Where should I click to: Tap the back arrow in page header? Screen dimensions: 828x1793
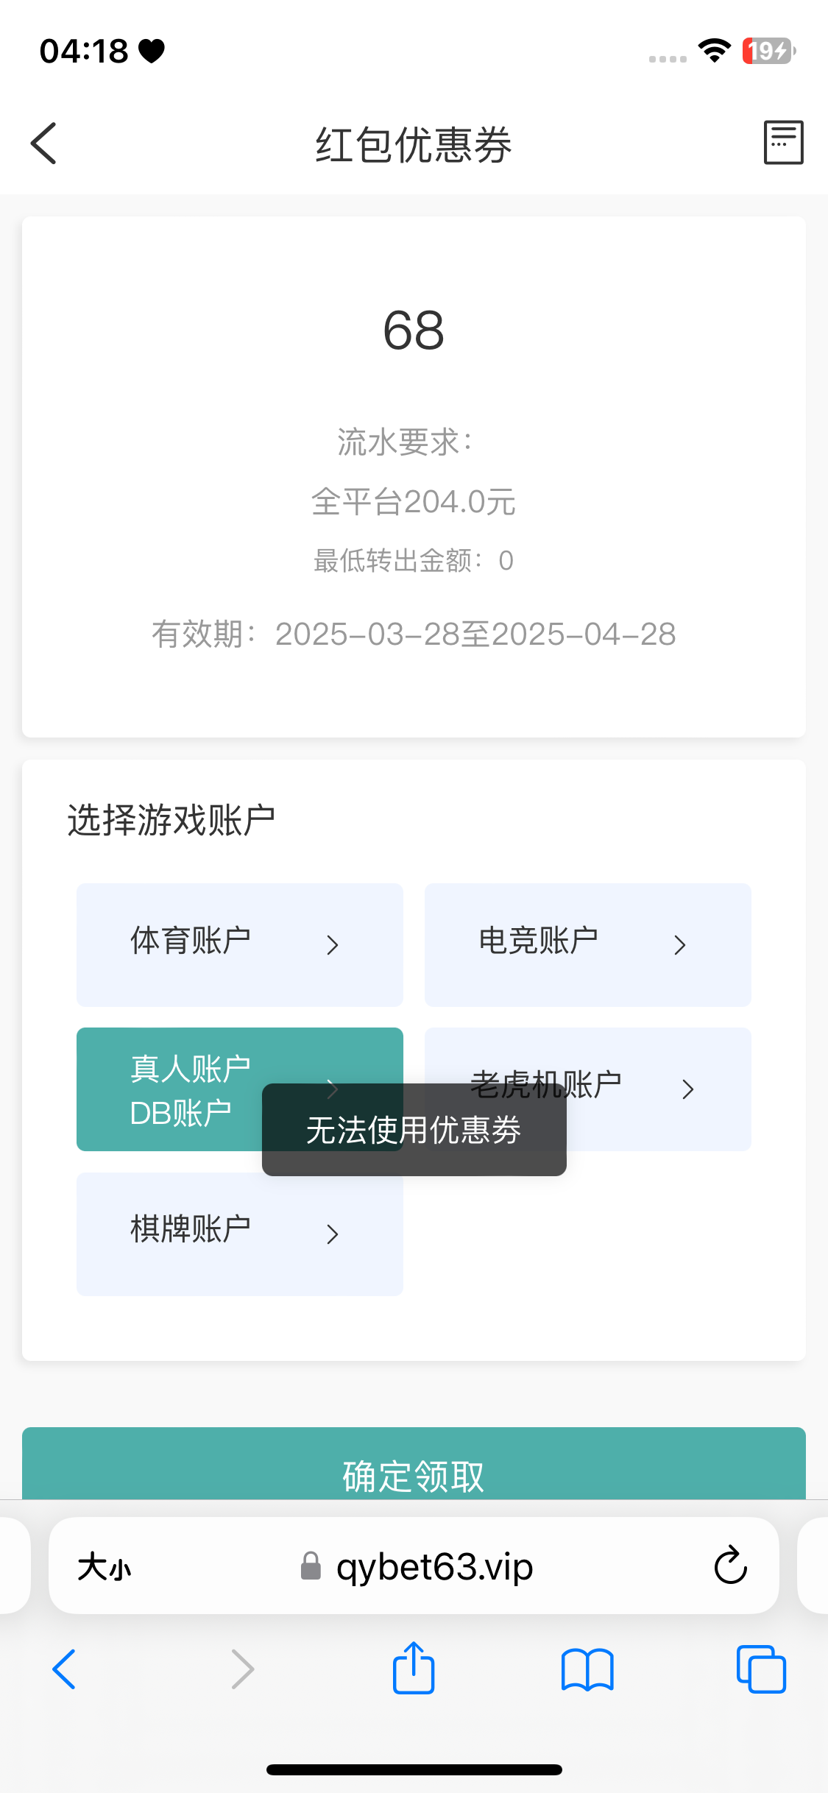[x=44, y=144]
